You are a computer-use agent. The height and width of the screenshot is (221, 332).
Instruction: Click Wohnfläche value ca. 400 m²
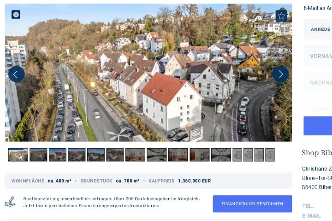59,181
